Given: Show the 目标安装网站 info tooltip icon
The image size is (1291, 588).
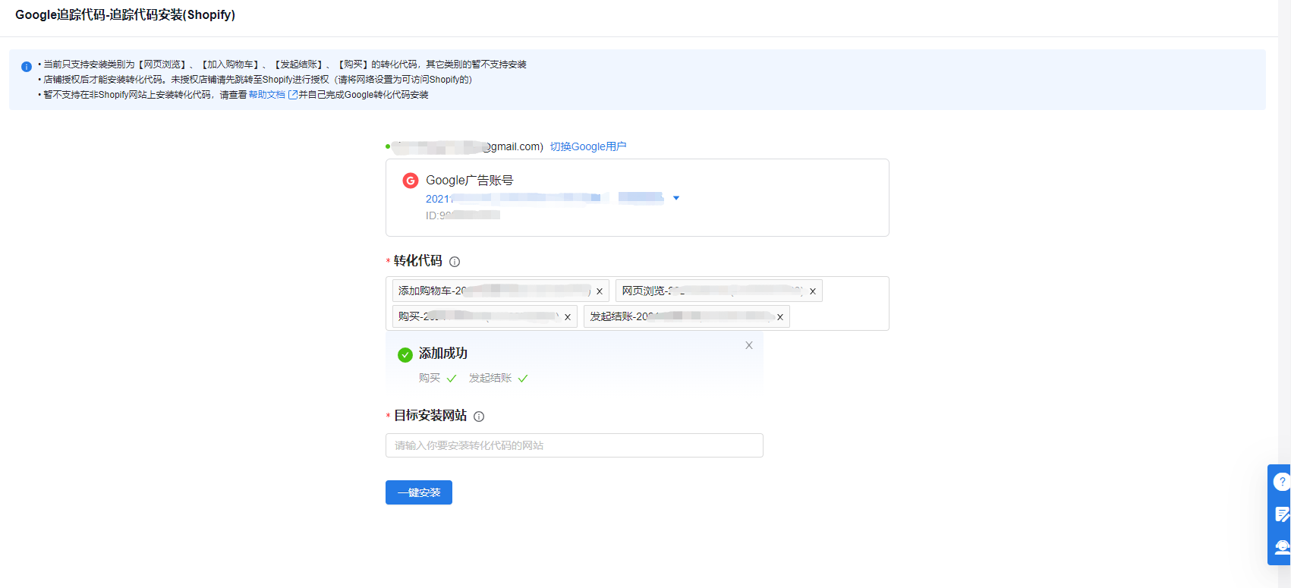Looking at the screenshot, I should click(479, 417).
